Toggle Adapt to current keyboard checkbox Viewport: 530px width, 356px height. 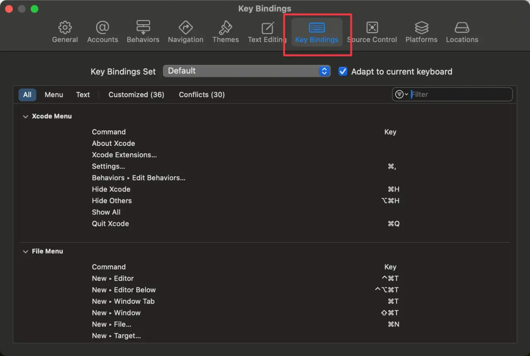click(x=343, y=71)
